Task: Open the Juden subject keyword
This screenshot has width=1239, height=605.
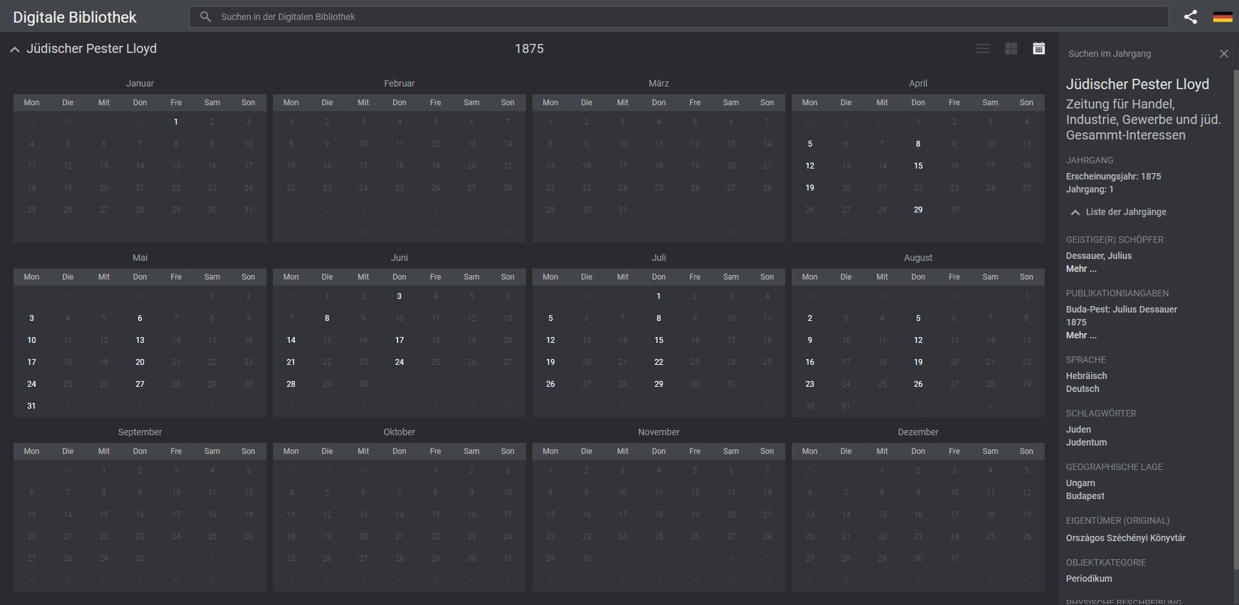Action: tap(1078, 429)
